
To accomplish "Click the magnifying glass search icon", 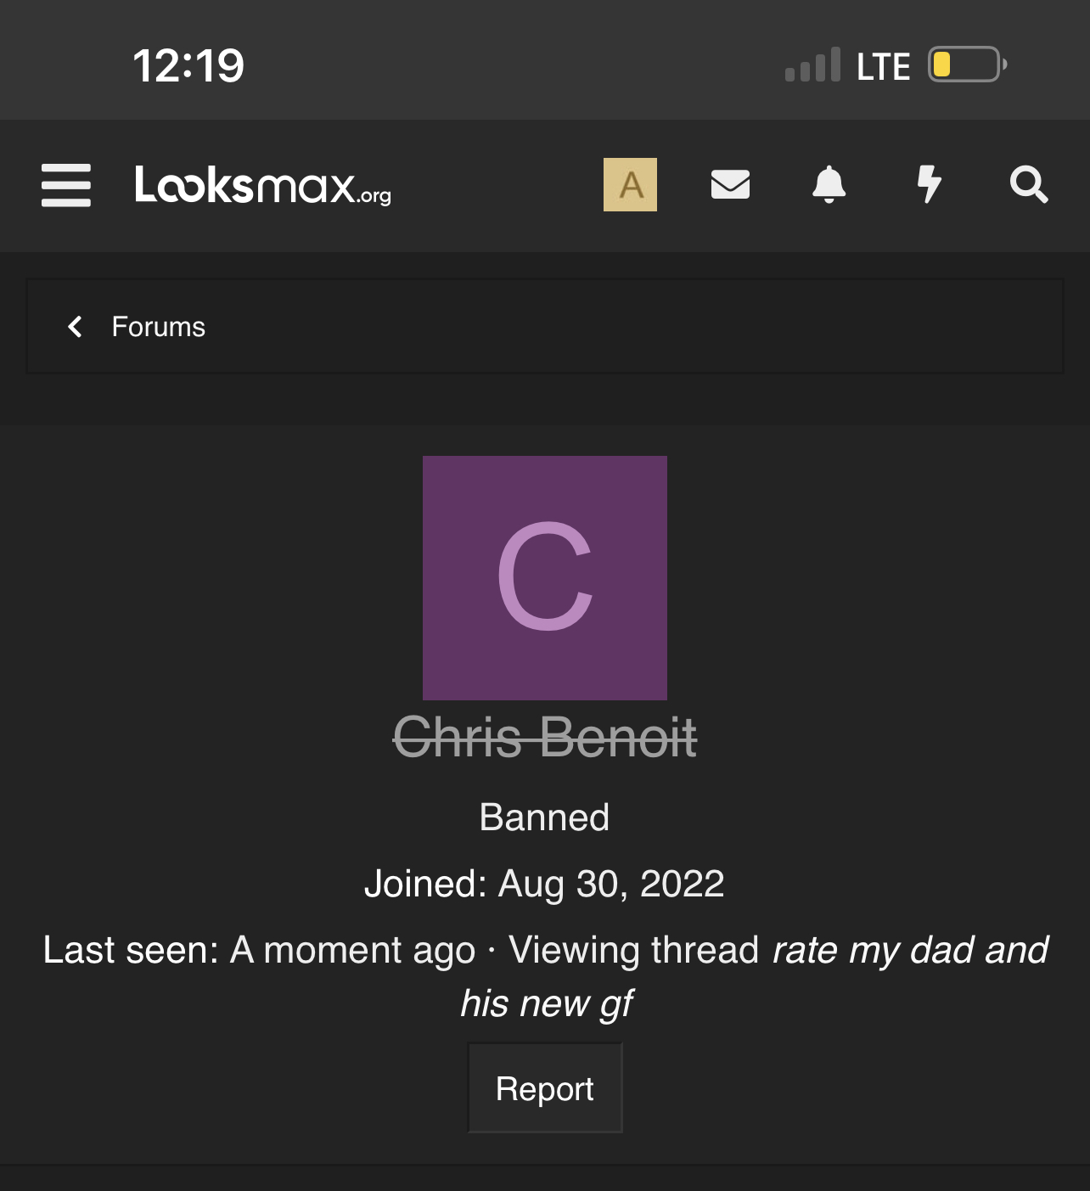I will (1029, 184).
